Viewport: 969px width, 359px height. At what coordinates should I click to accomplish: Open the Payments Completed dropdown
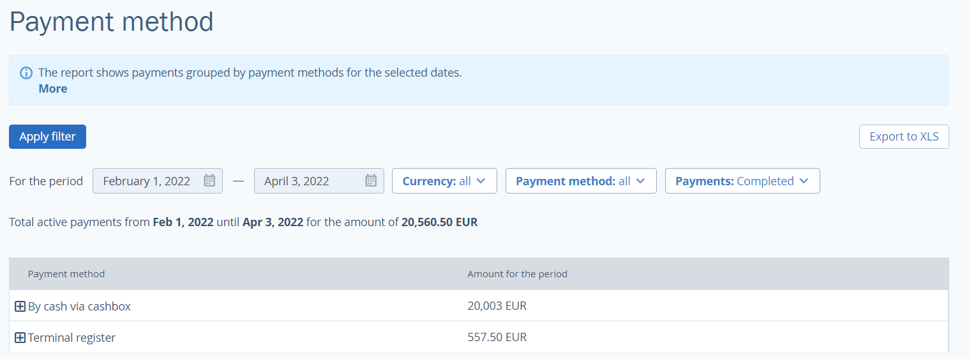click(742, 181)
